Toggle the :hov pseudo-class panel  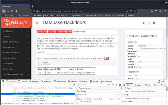click(x=109, y=85)
